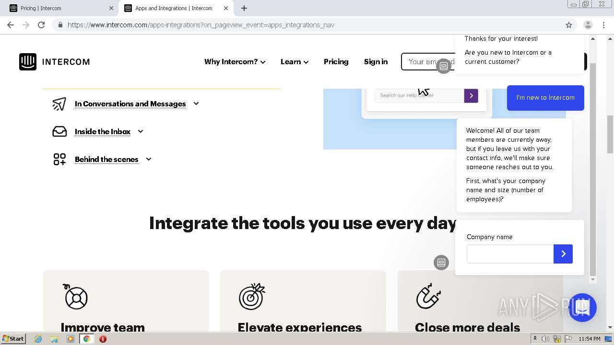Click bot avatar icon beside Company name card
614x345 pixels.
coord(441,263)
